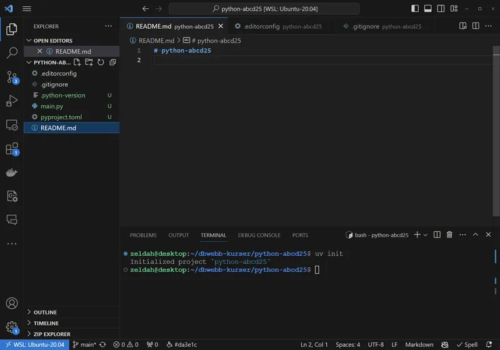Expand the Timeline section

click(72, 323)
